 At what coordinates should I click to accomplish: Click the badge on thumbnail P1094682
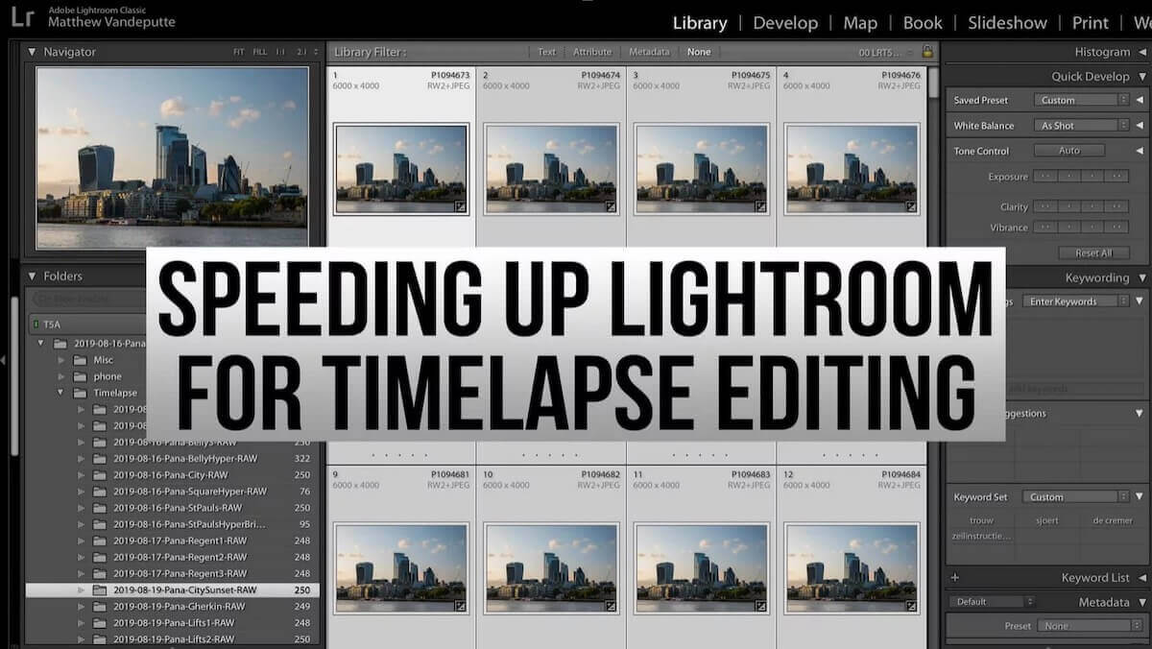pyautogui.click(x=612, y=606)
